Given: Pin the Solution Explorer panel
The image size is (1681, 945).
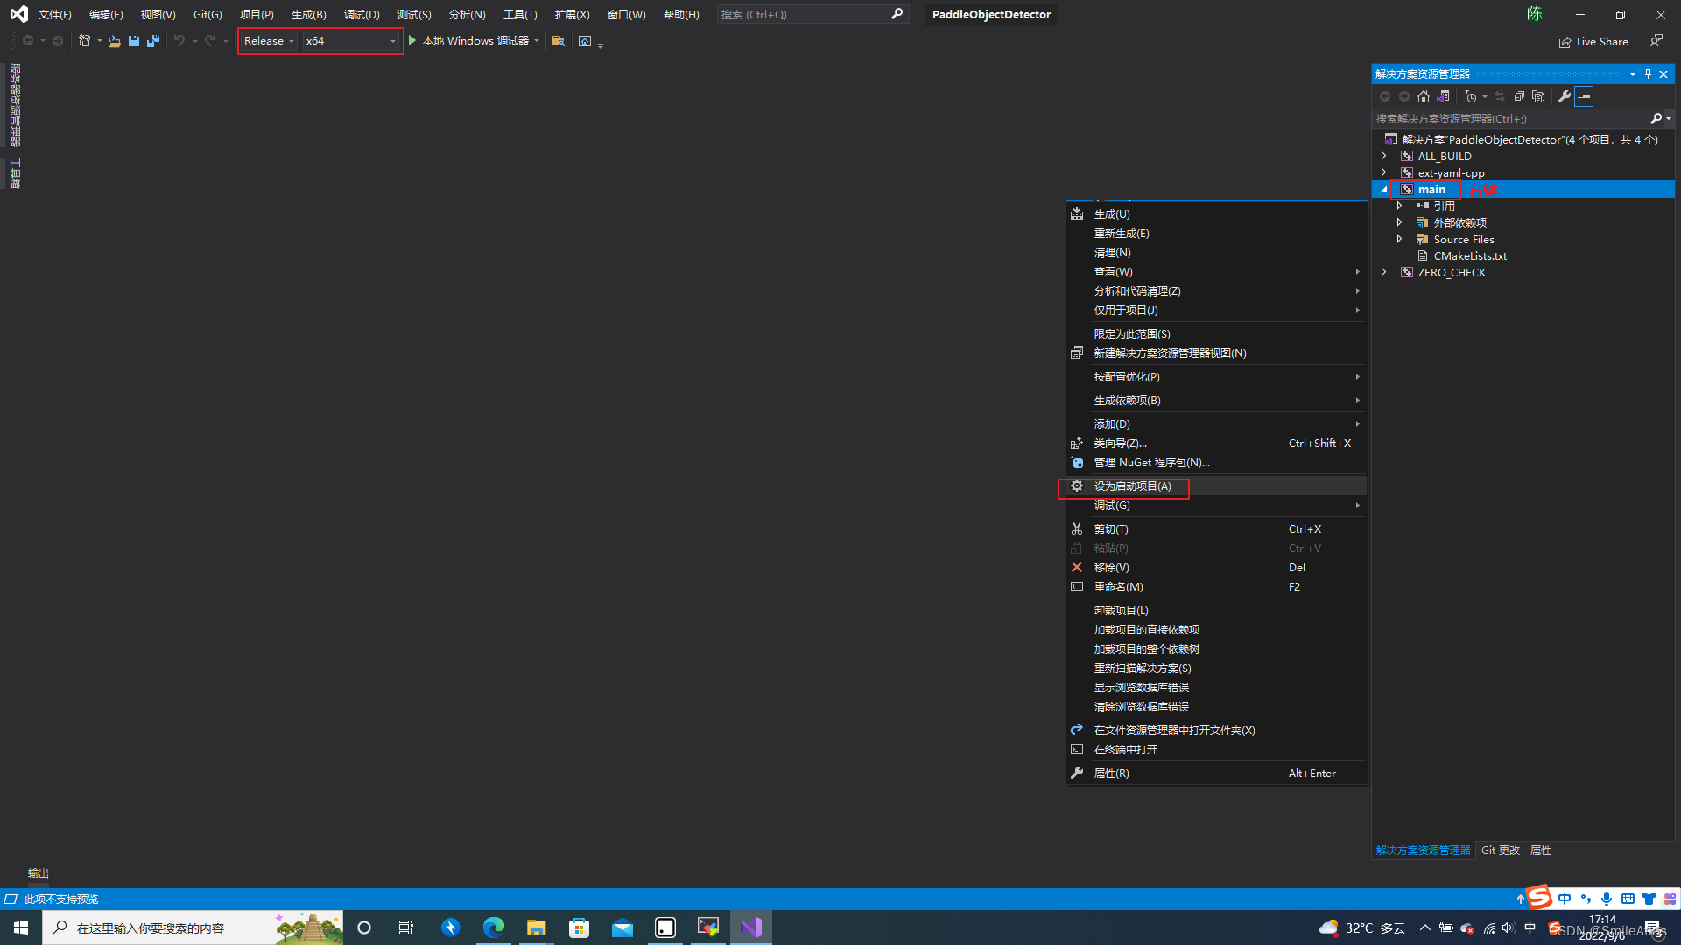Looking at the screenshot, I should point(1648,73).
